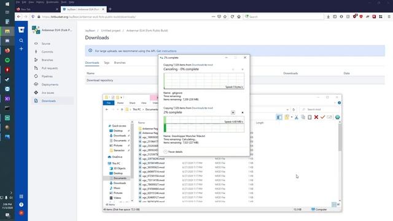Click the red shield extension icon in Firefox
Viewport: 393px width, 221px height.
(361, 17)
